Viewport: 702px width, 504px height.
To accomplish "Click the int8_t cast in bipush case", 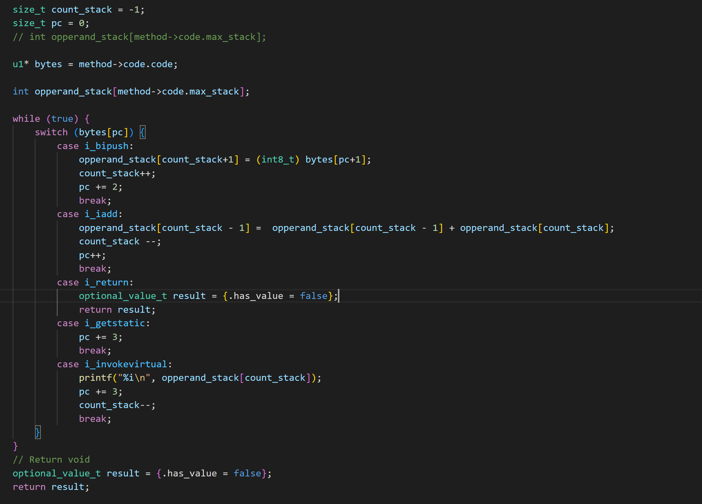I will (x=277, y=159).
